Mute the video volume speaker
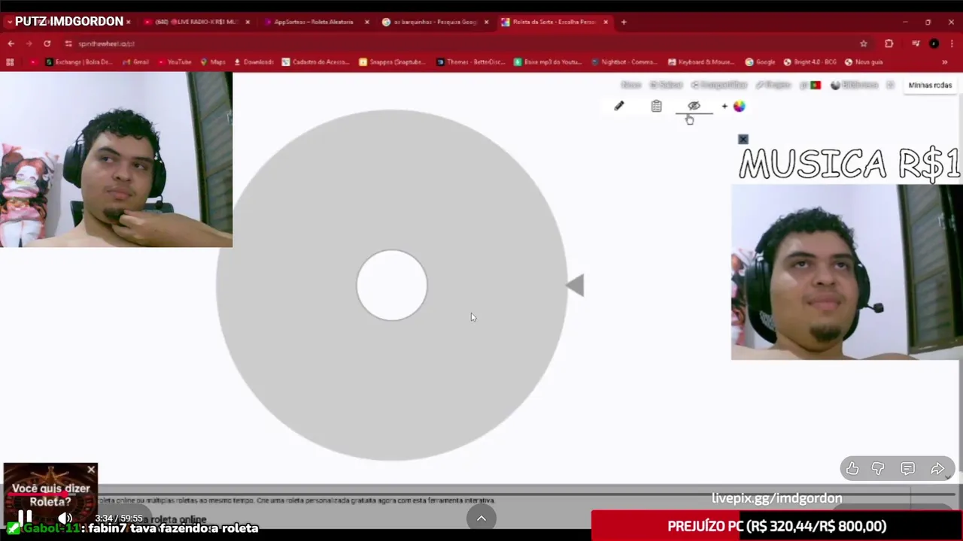 point(65,518)
